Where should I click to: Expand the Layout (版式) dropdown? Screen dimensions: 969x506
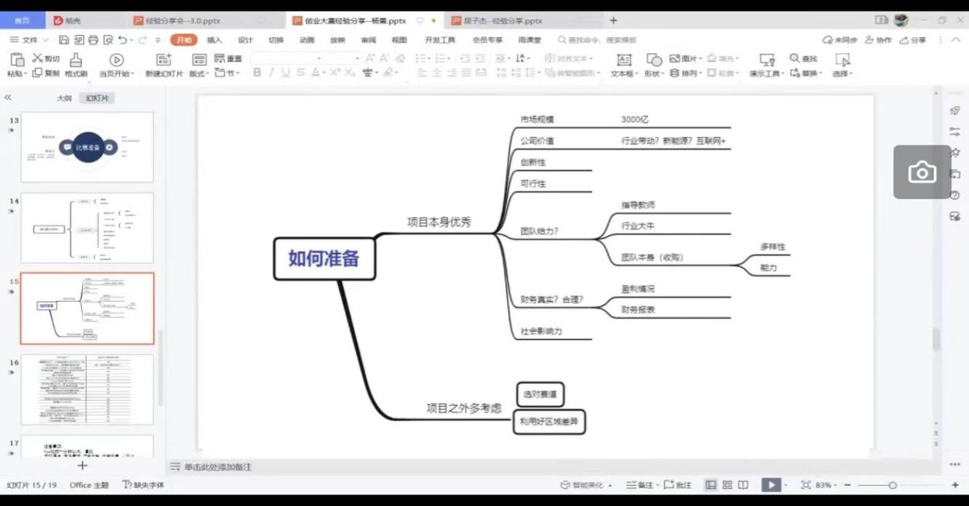(200, 74)
